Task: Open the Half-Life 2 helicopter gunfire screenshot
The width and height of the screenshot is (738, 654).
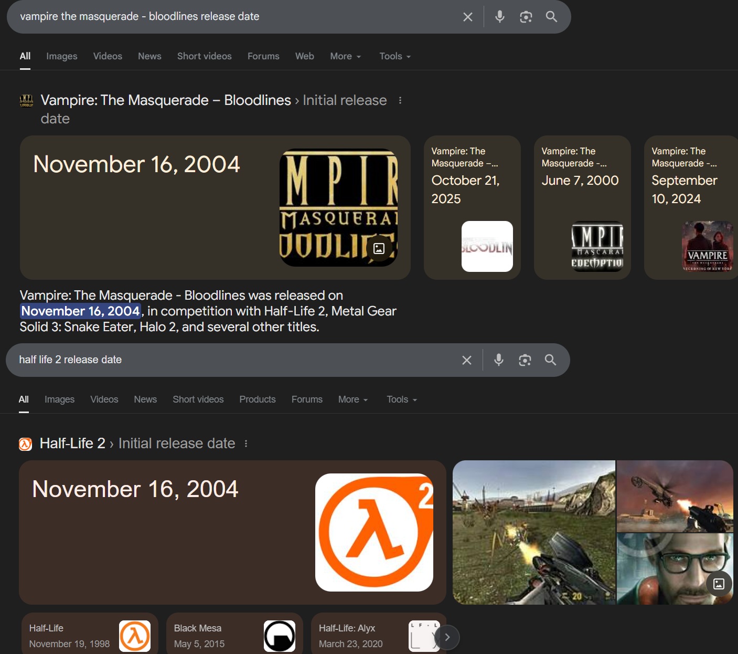Action: pyautogui.click(x=675, y=496)
